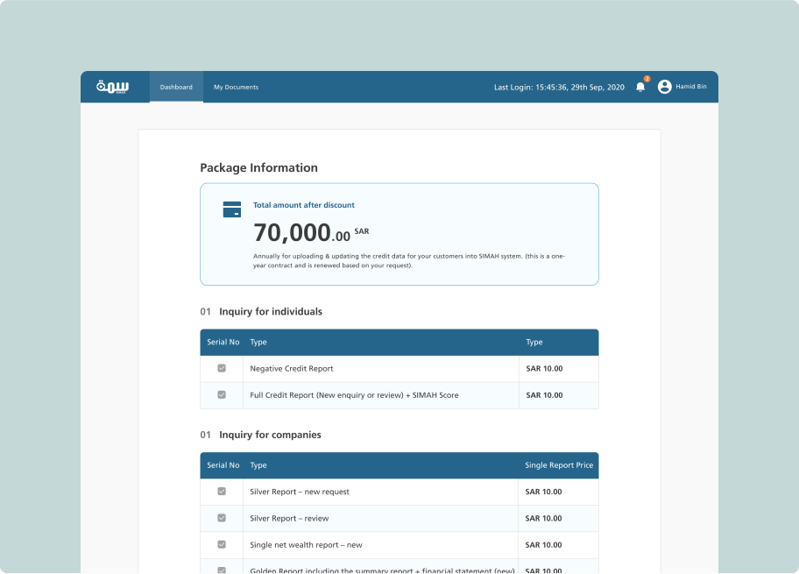
Task: Click the 'Inquiry for individuals' heading
Action: [271, 311]
